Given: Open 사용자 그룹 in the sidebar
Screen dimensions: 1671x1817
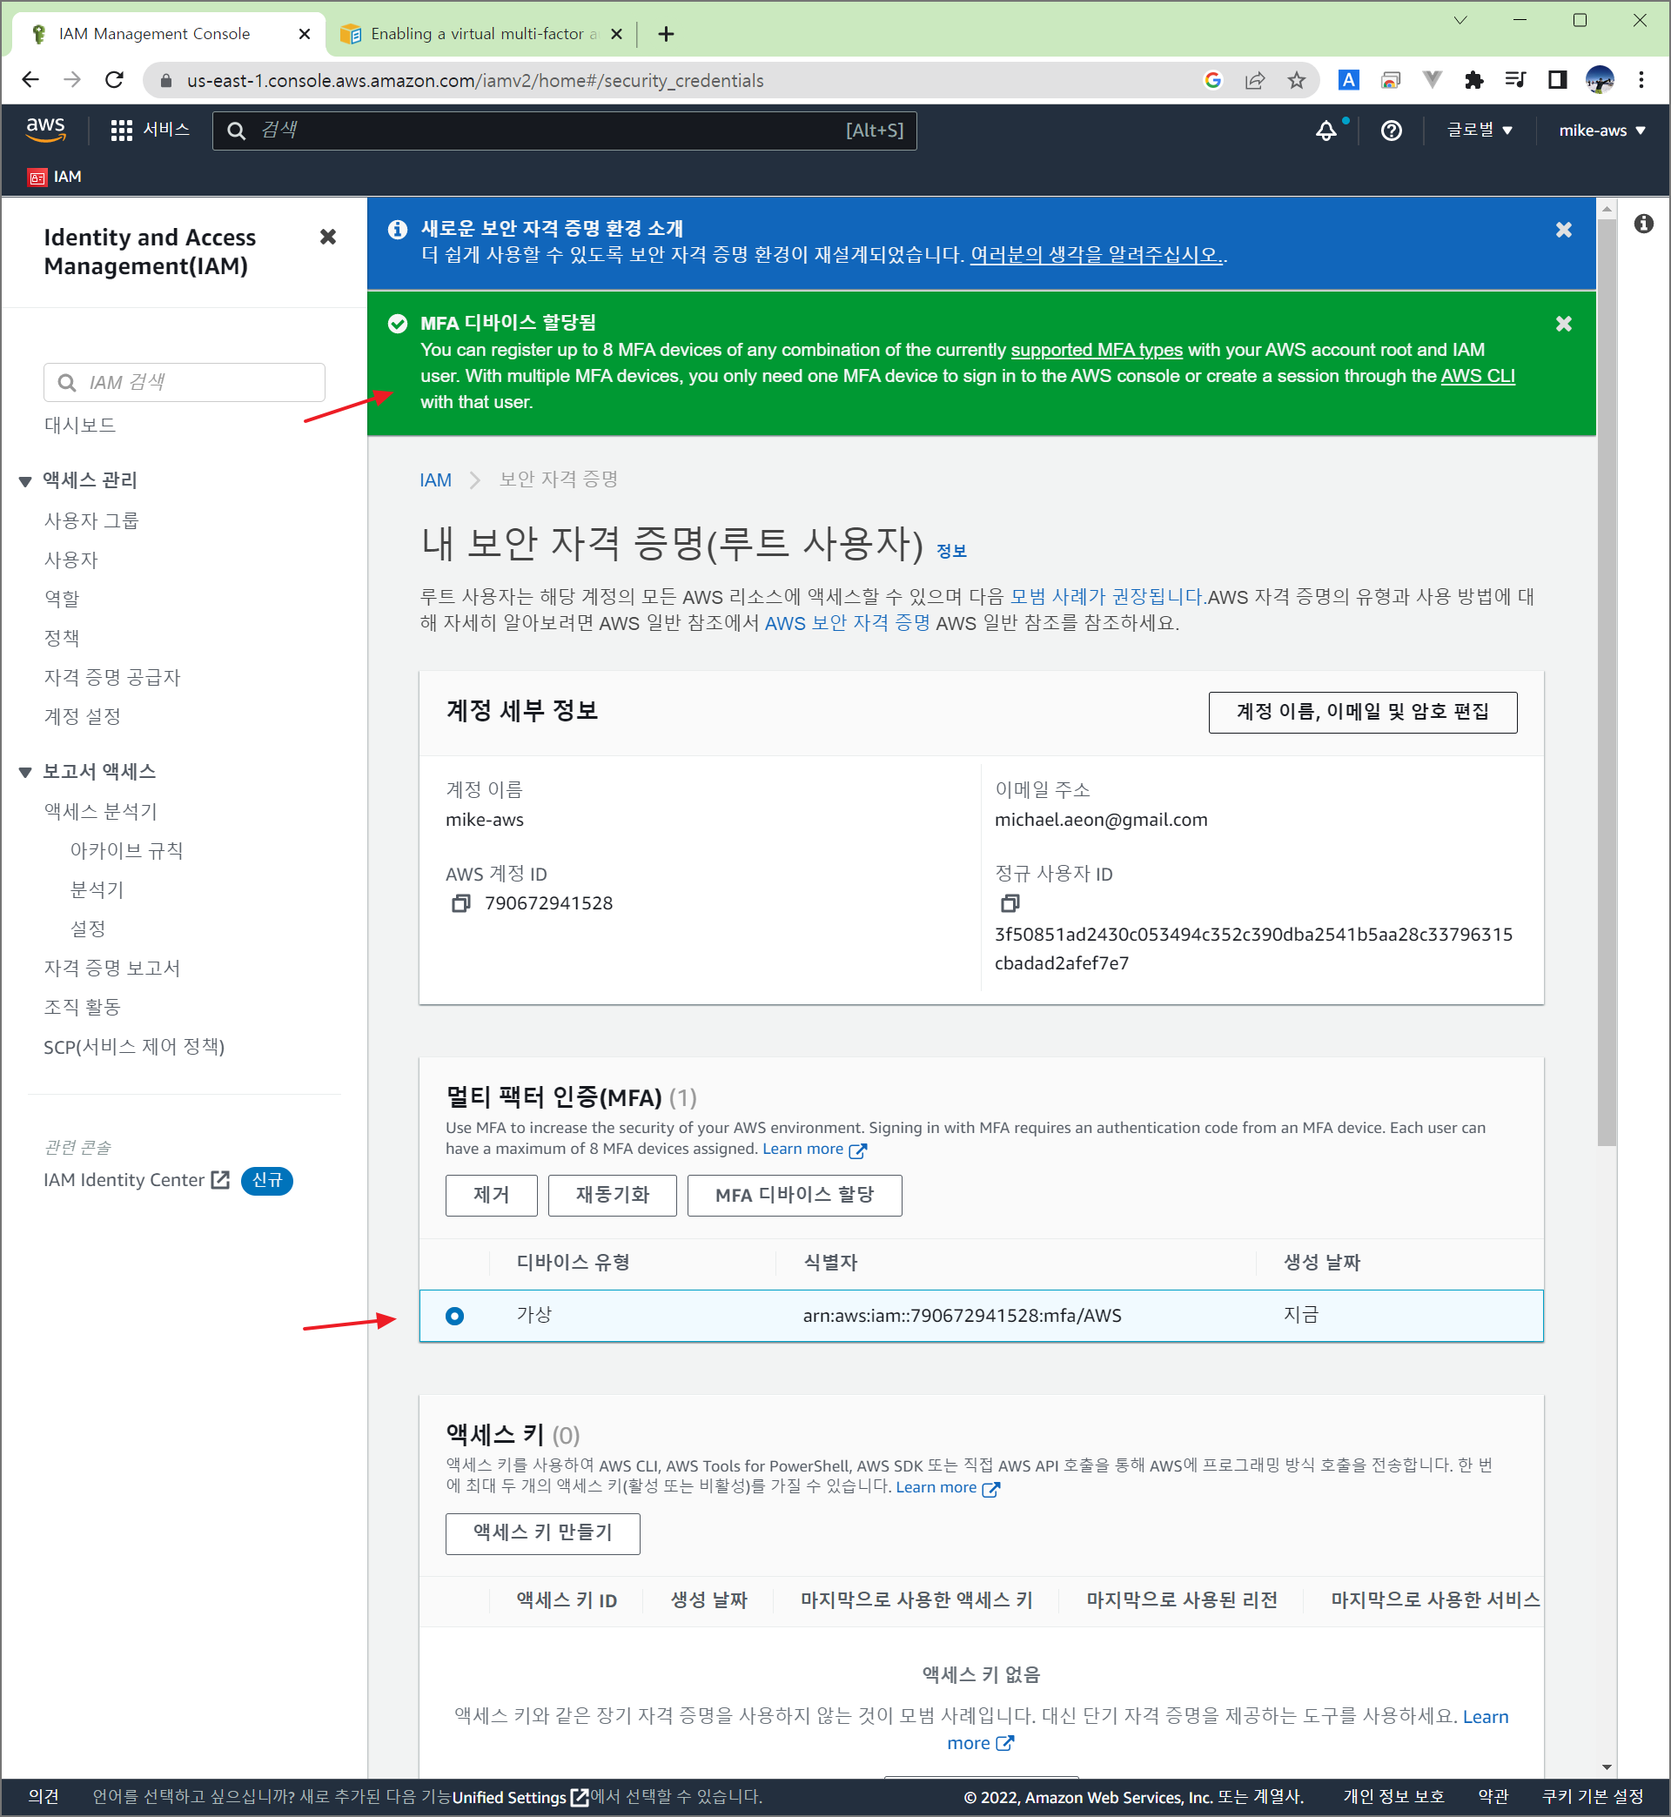Looking at the screenshot, I should pos(91,520).
